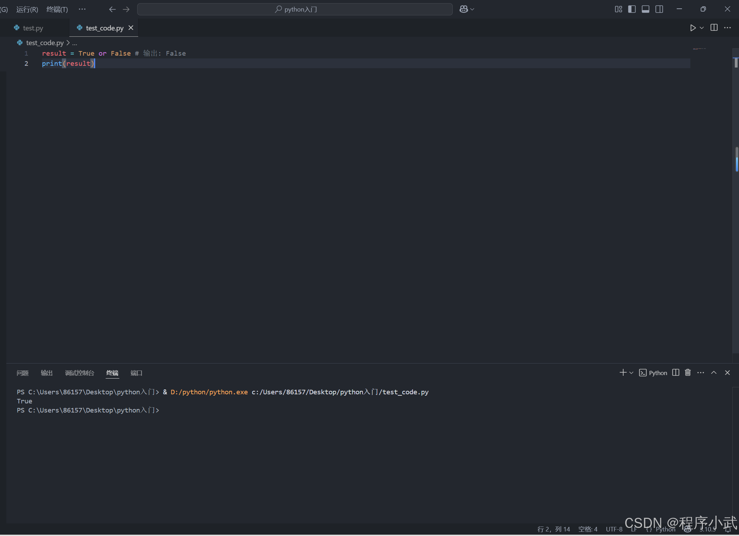Expand new terminal launch profile dropdown

(632, 373)
